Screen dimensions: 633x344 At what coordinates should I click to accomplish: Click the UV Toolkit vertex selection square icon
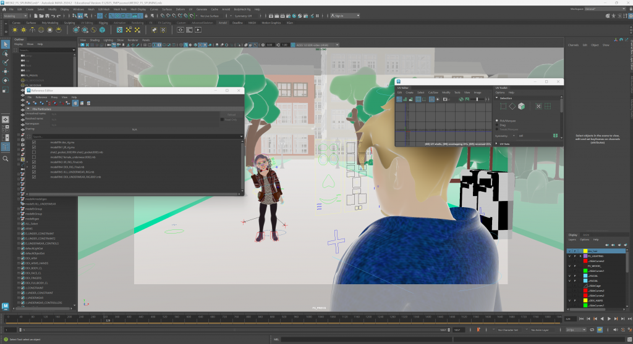pyautogui.click(x=503, y=106)
